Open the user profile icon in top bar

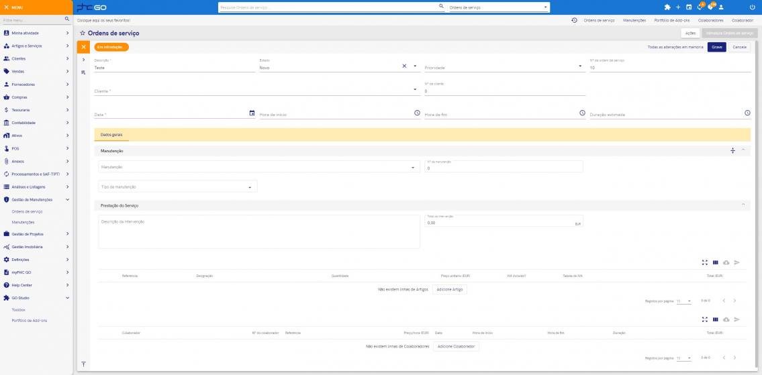click(x=721, y=7)
